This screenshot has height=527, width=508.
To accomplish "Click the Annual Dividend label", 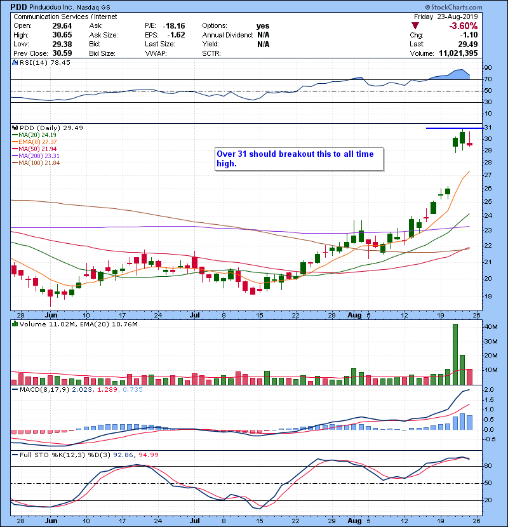I will tap(227, 35).
